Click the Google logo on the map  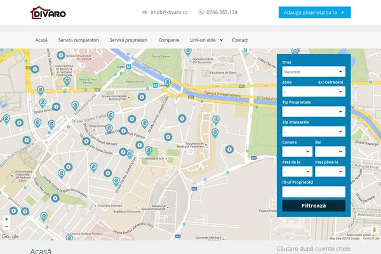click(10, 236)
